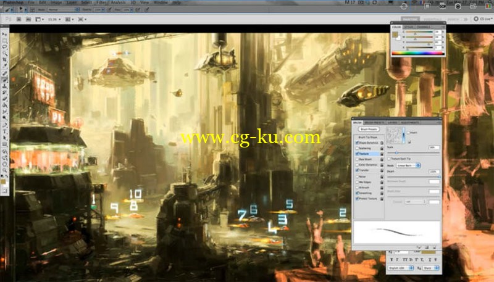The image size is (494, 282).
Task: Open the Photoshop application menu
Action: click(13, 2)
